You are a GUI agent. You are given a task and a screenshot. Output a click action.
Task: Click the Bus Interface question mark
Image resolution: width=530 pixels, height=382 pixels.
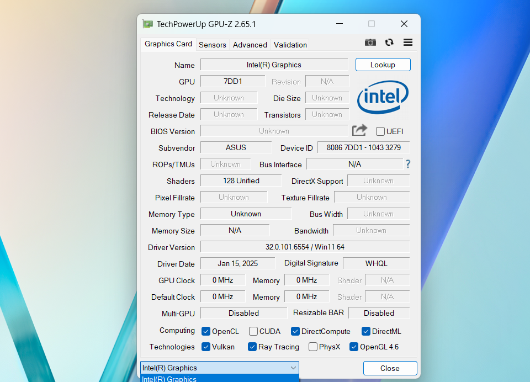[x=408, y=165]
